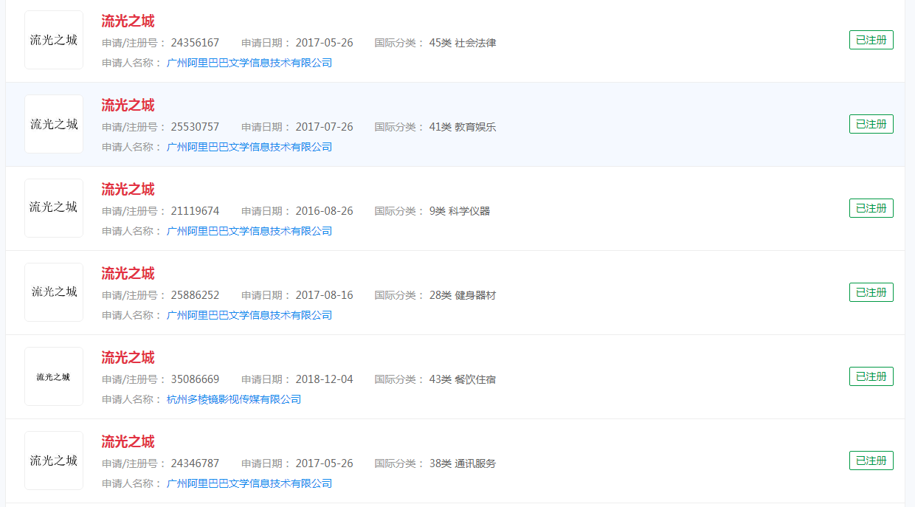Select registration number 21119674
This screenshot has width=915, height=507.
(195, 211)
